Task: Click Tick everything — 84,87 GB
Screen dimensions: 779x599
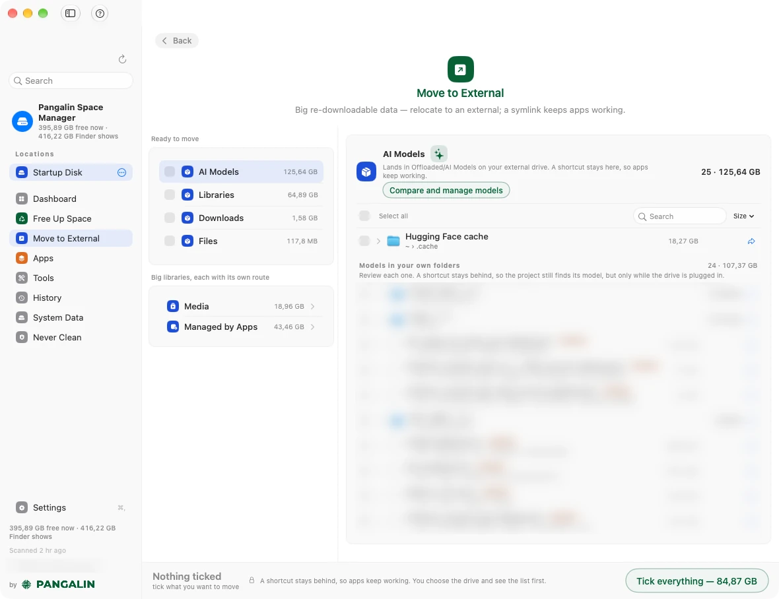Action: point(696,581)
